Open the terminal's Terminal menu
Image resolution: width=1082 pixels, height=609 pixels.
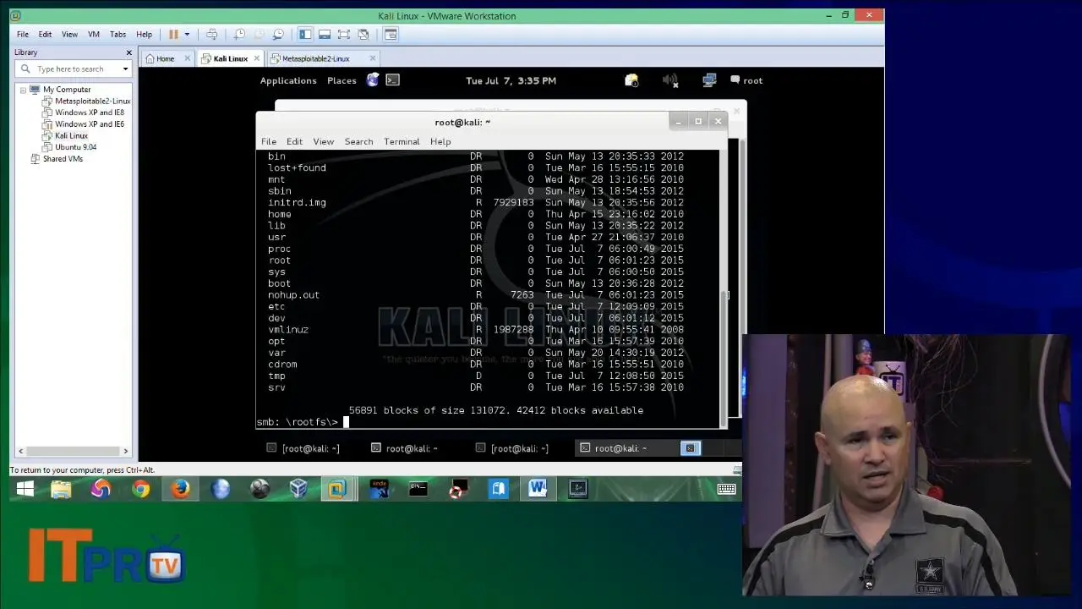402,142
